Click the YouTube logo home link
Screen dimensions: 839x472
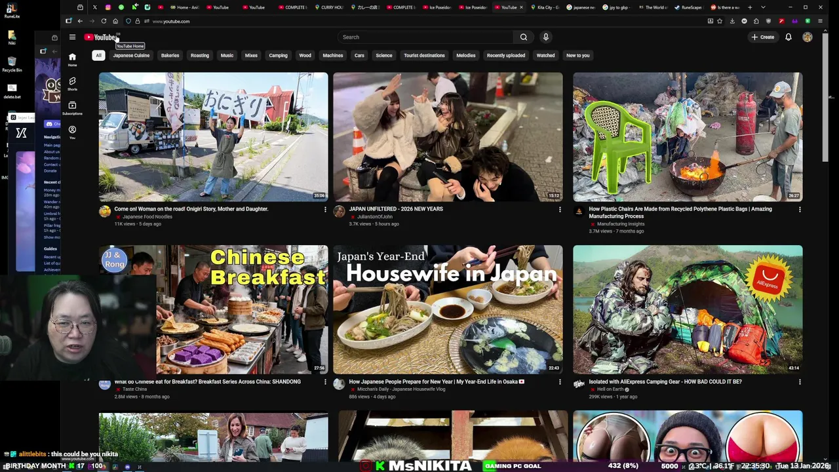coord(100,37)
